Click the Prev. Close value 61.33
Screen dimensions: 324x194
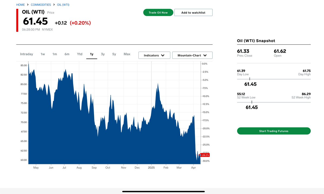pyautogui.click(x=243, y=51)
